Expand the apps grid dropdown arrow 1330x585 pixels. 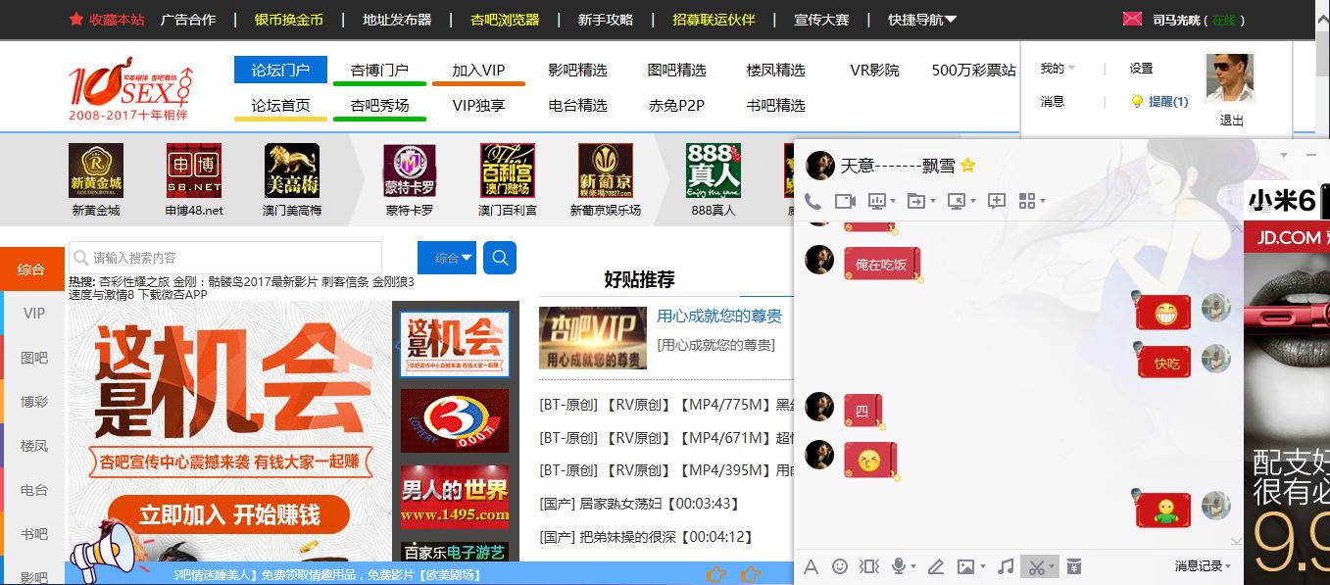click(x=1042, y=202)
